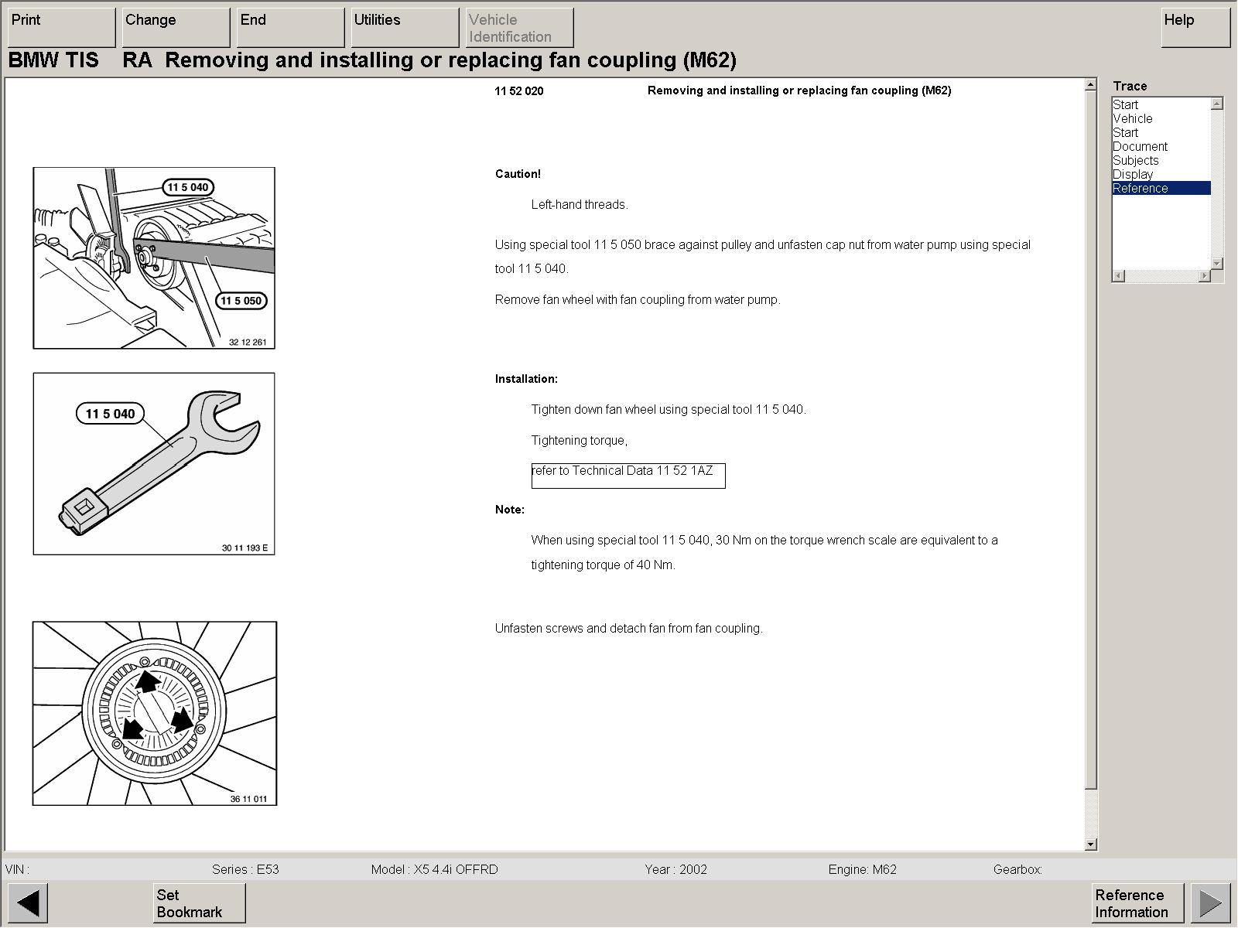Click Trace list scroll down arrow
This screenshot has width=1238, height=928.
point(1217,263)
